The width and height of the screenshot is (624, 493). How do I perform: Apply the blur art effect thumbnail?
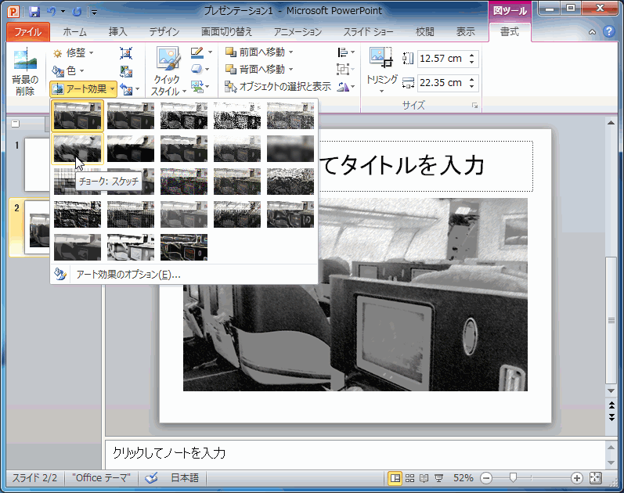coord(290,149)
